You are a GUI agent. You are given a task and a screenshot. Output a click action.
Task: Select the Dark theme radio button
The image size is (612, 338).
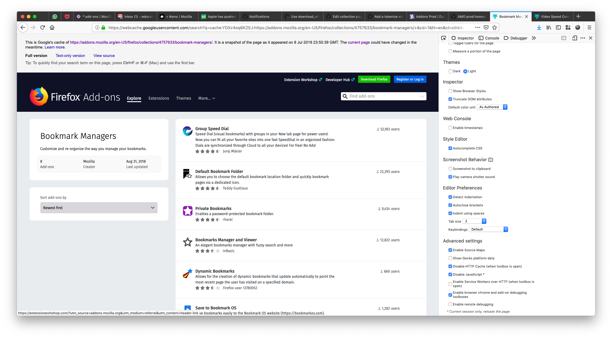pyautogui.click(x=451, y=71)
